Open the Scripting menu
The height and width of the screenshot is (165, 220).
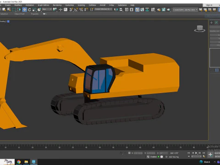coord(81,5)
